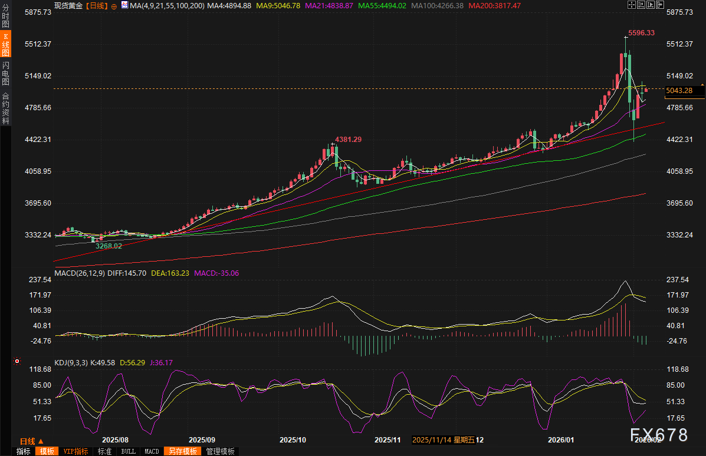Click the red target icon beside KDJ
706x456 pixels.
17,361
